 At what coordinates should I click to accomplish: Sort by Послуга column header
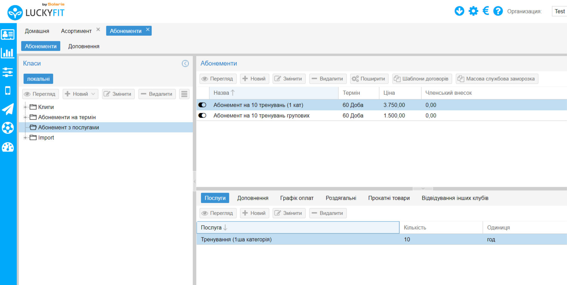(298, 227)
